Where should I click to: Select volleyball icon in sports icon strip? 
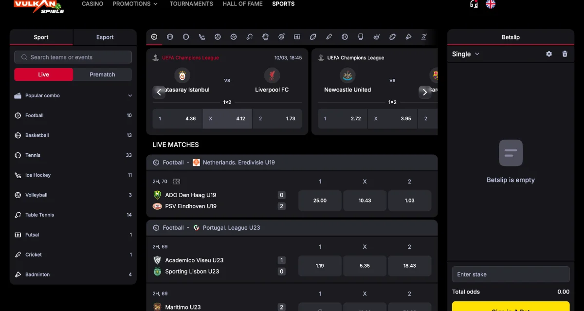point(218,37)
